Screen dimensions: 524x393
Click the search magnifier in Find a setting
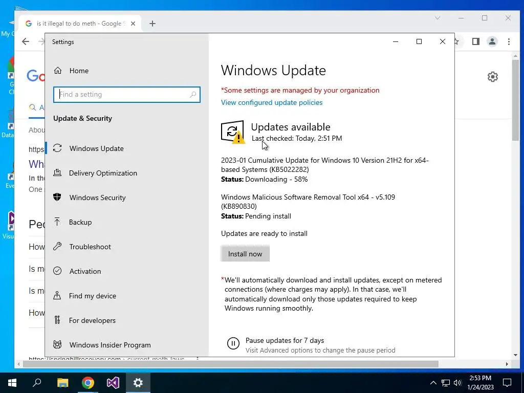(x=193, y=95)
